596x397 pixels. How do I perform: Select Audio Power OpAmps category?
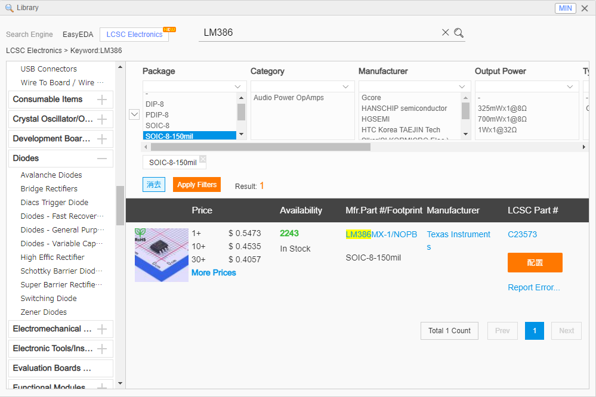click(289, 98)
